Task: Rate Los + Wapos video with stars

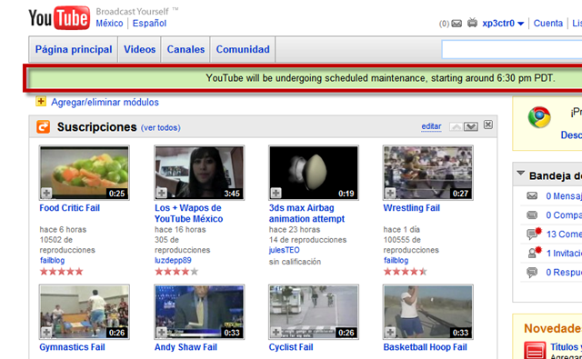Action: point(176,272)
